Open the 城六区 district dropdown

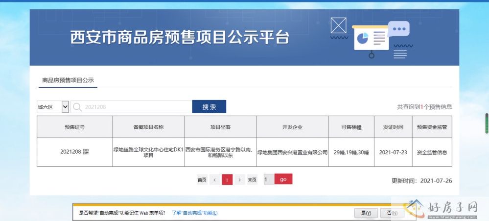[x=53, y=107]
